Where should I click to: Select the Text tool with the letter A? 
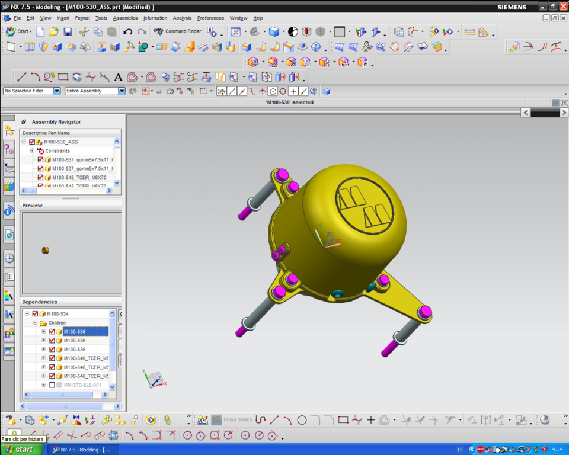(x=118, y=77)
